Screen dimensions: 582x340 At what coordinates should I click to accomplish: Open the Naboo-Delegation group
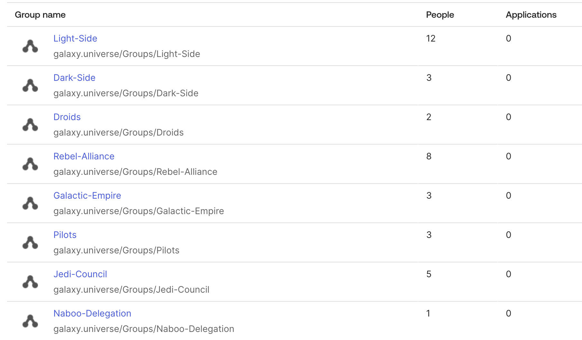[92, 313]
